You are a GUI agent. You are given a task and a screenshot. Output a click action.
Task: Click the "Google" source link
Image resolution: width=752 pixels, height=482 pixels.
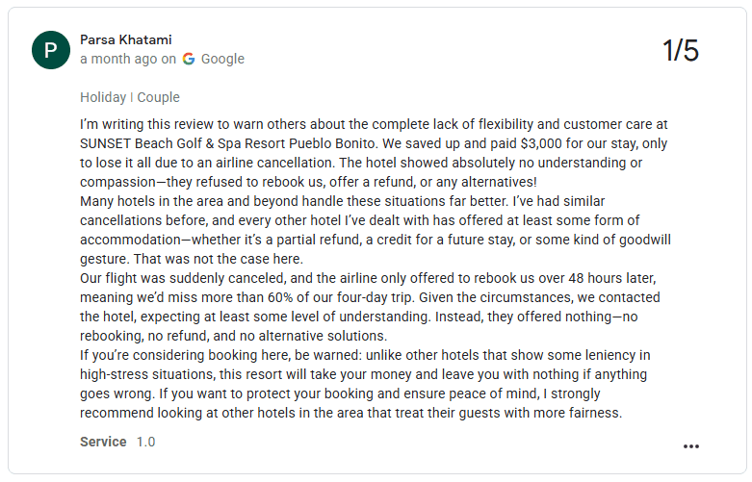(222, 59)
